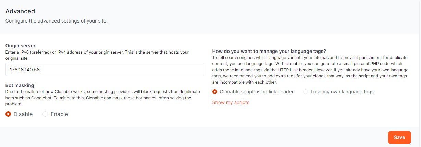Click the 'I use my own language tags' label text
The width and height of the screenshot is (421, 147).
click(x=342, y=92)
